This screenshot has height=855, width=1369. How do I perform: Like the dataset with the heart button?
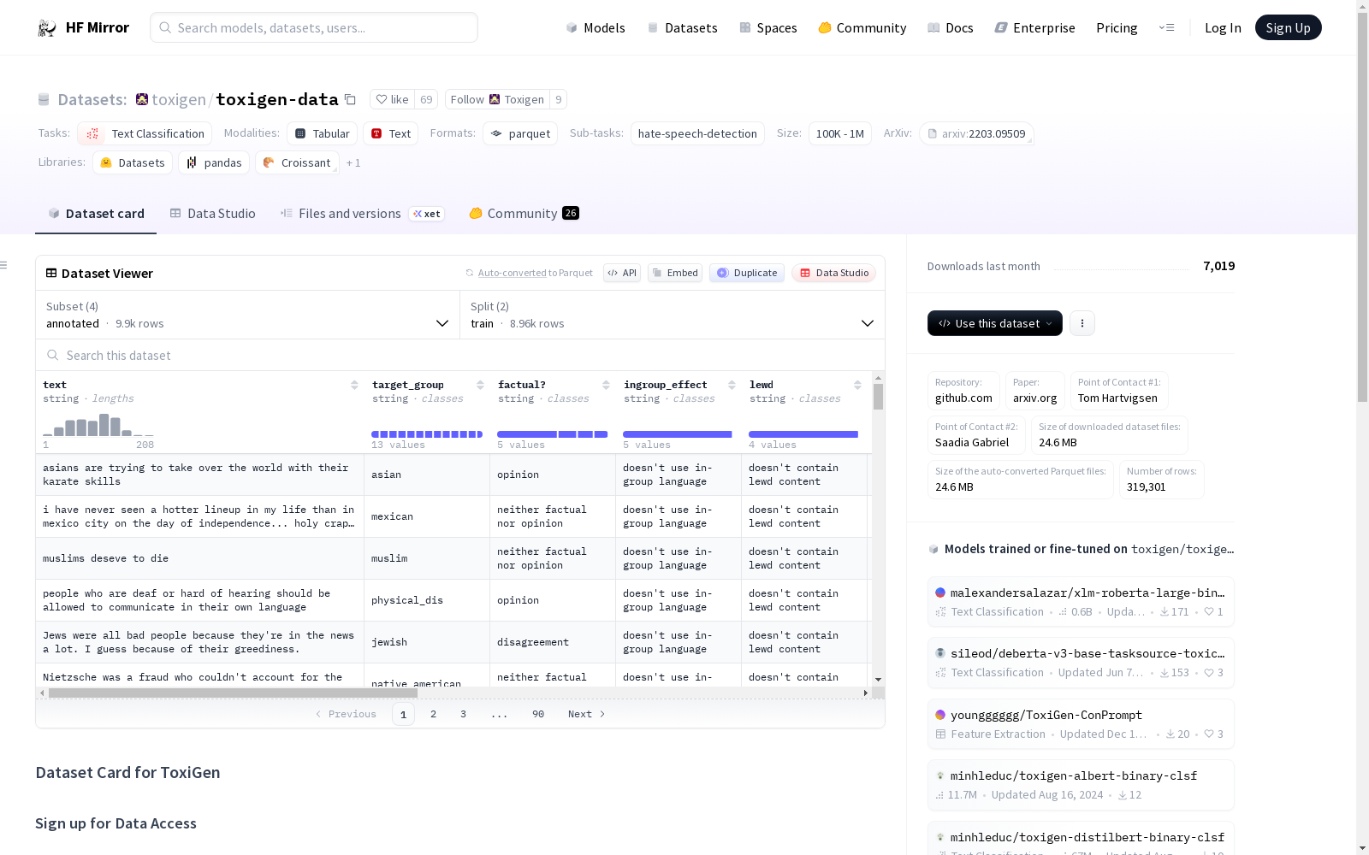393,99
